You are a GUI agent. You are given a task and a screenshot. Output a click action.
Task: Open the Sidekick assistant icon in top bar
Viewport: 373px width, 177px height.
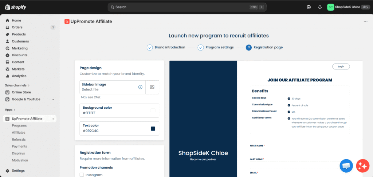pyautogui.click(x=309, y=7)
